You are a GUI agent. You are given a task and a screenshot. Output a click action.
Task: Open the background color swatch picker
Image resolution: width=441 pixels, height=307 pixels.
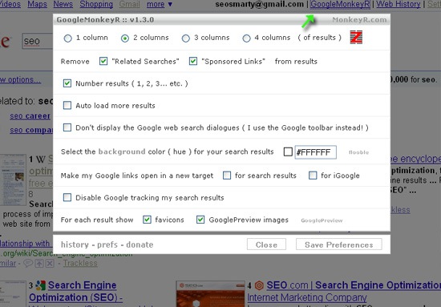[288, 151]
